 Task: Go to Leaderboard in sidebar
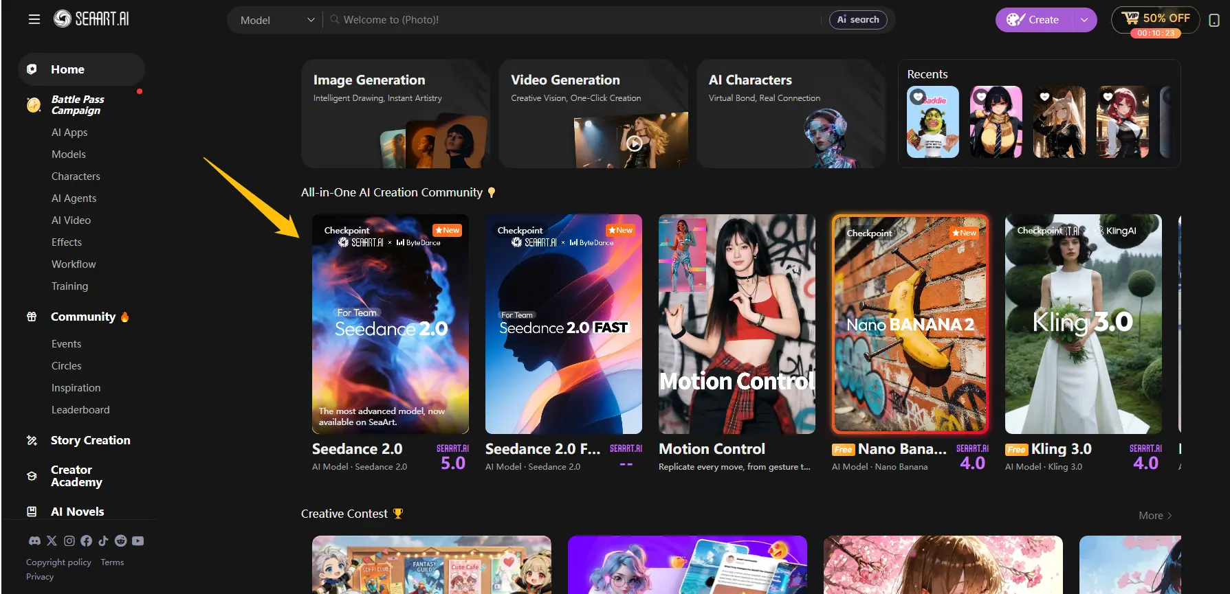click(80, 410)
